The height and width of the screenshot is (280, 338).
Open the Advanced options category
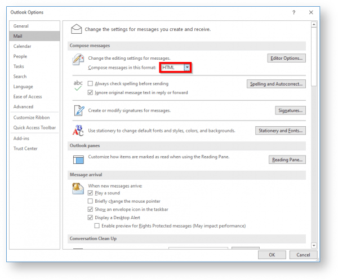click(x=34, y=106)
